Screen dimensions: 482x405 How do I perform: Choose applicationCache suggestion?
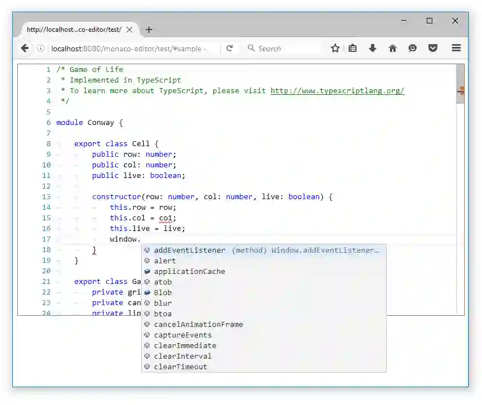pyautogui.click(x=264, y=271)
